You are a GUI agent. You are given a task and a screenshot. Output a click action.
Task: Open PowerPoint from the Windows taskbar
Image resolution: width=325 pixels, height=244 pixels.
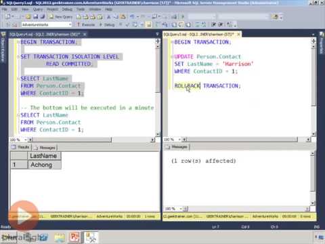pyautogui.click(x=74, y=237)
